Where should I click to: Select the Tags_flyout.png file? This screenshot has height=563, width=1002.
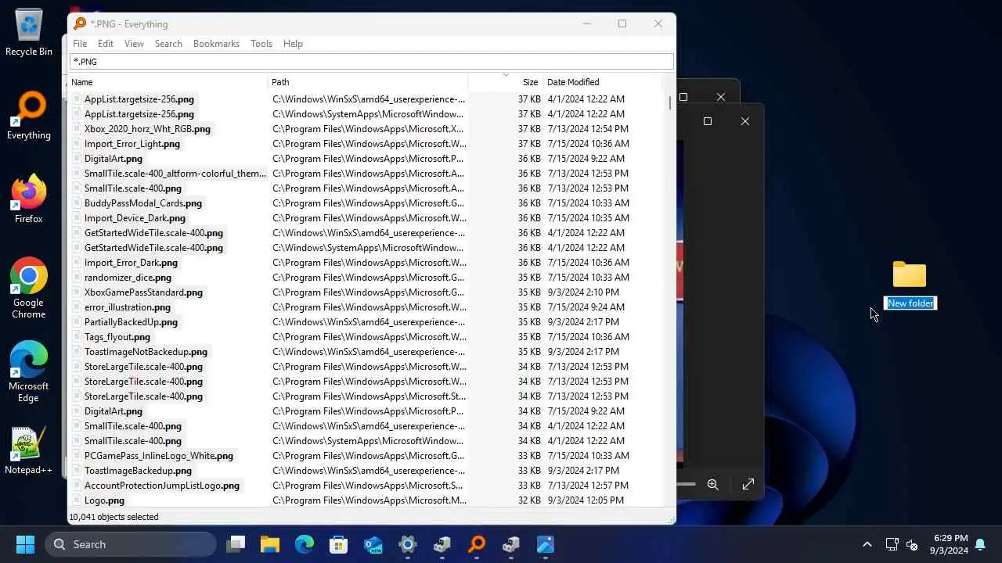click(117, 337)
